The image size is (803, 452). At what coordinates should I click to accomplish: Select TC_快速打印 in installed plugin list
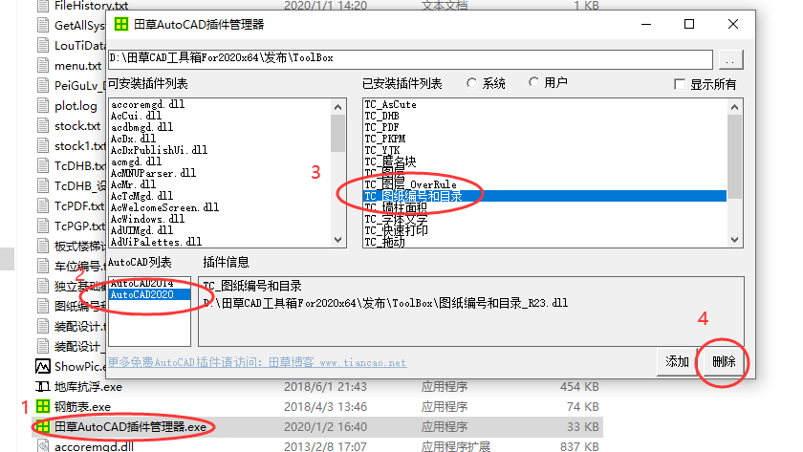[x=396, y=230]
